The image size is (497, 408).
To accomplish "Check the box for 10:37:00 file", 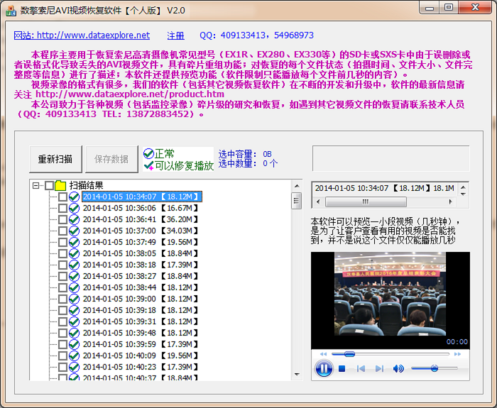I will [x=62, y=231].
